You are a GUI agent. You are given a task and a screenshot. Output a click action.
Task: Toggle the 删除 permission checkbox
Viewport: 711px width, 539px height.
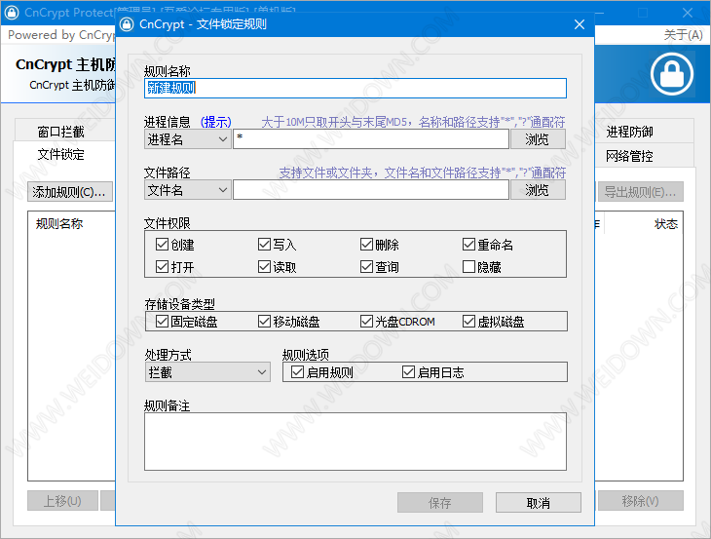tap(366, 245)
